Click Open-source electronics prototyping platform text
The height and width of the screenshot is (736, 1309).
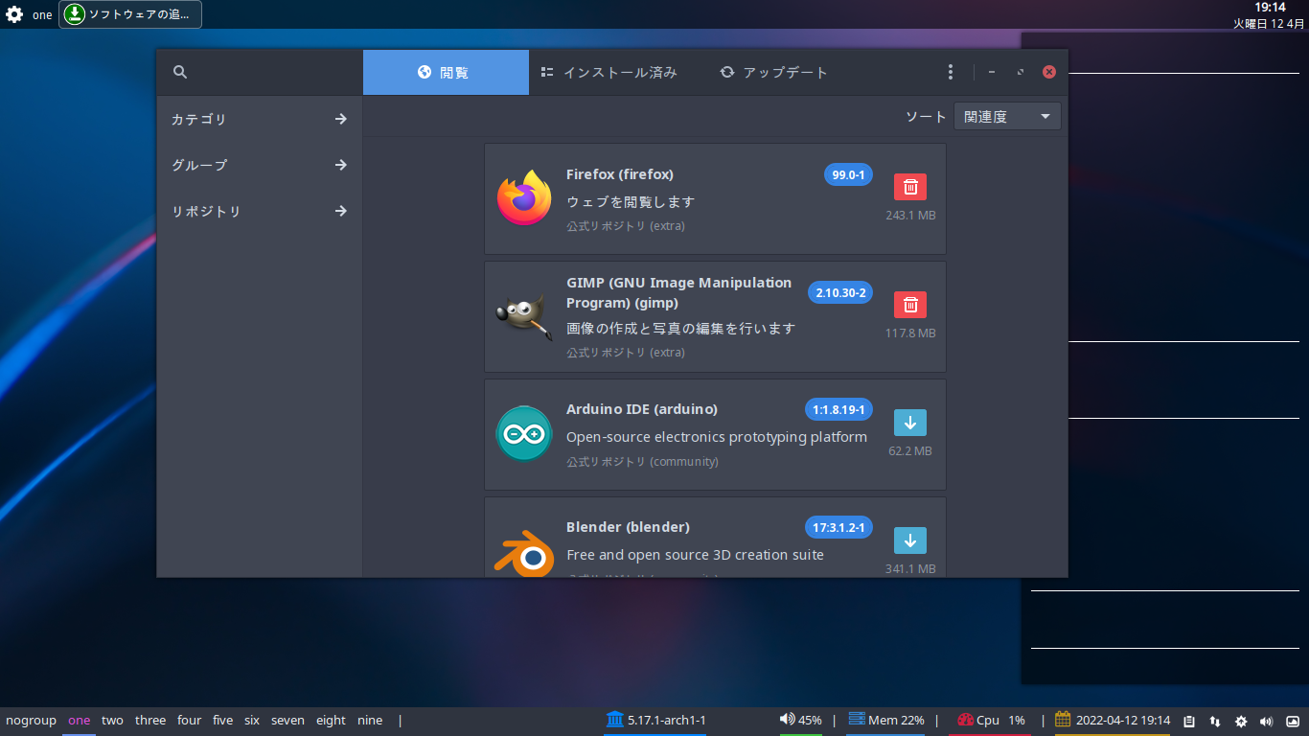[717, 437]
